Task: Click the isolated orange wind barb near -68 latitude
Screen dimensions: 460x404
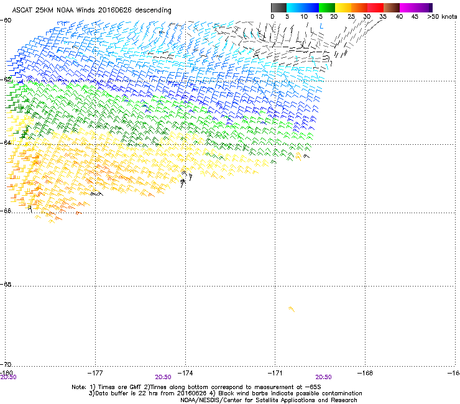Action: point(292,309)
